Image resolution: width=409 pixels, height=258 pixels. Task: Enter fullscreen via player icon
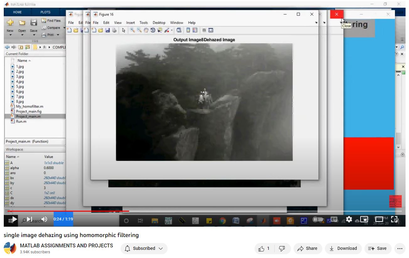(395, 219)
